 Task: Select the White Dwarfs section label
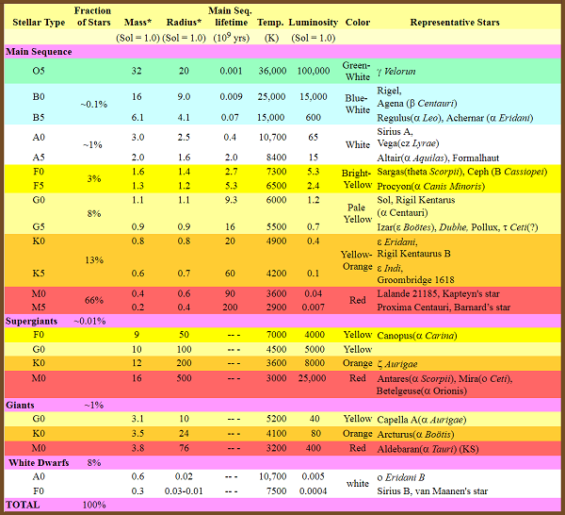coord(37,463)
